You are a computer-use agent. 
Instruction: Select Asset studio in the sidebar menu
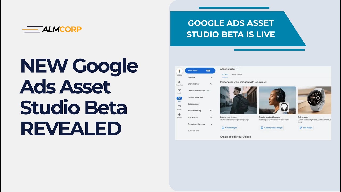point(200,71)
